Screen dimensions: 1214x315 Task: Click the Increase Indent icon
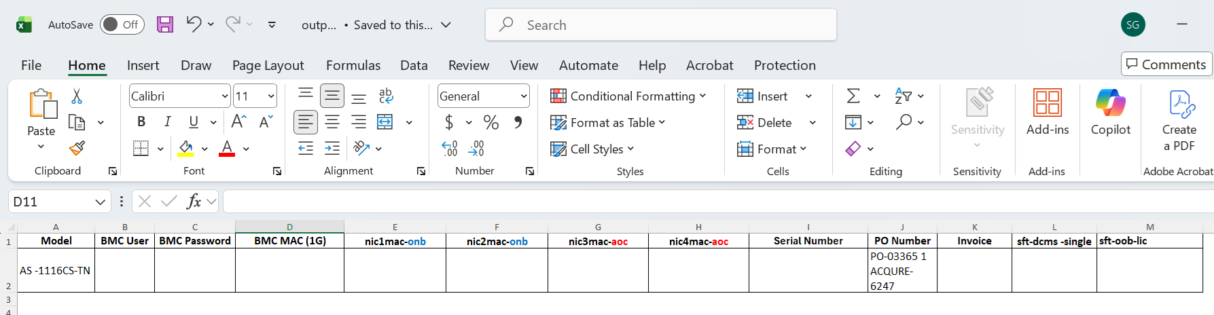[332, 148]
